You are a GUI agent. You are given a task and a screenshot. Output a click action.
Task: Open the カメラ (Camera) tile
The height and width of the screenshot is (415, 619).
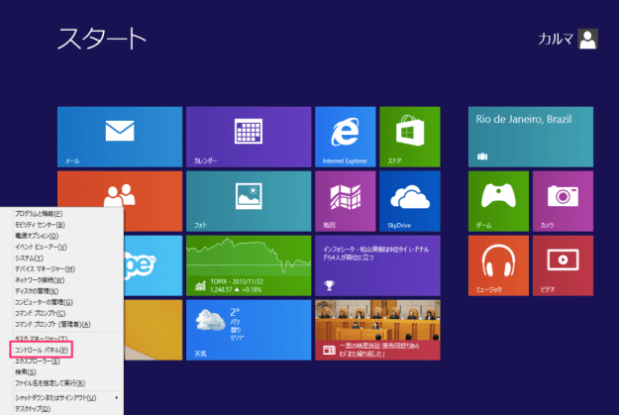coord(563,201)
